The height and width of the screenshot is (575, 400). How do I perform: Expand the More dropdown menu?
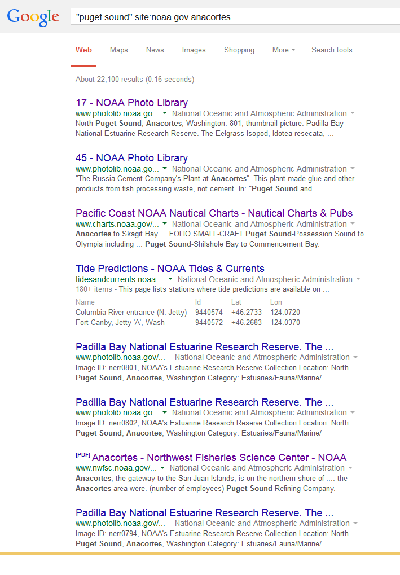[x=283, y=50]
